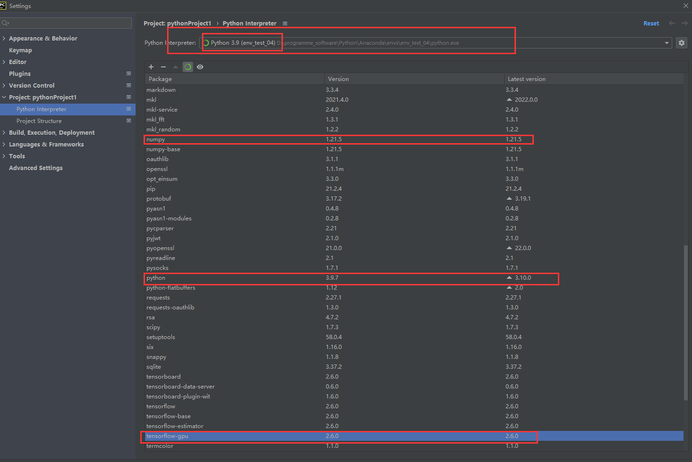
Task: Click the PyCharm logo in title bar
Action: (3, 6)
